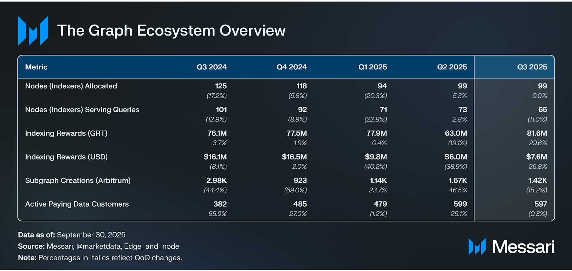Click the '81.6M' indexing rewards value

point(537,133)
